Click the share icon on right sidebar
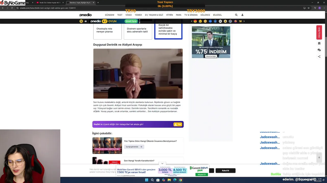The height and width of the screenshot is (183, 327). [x=319, y=57]
